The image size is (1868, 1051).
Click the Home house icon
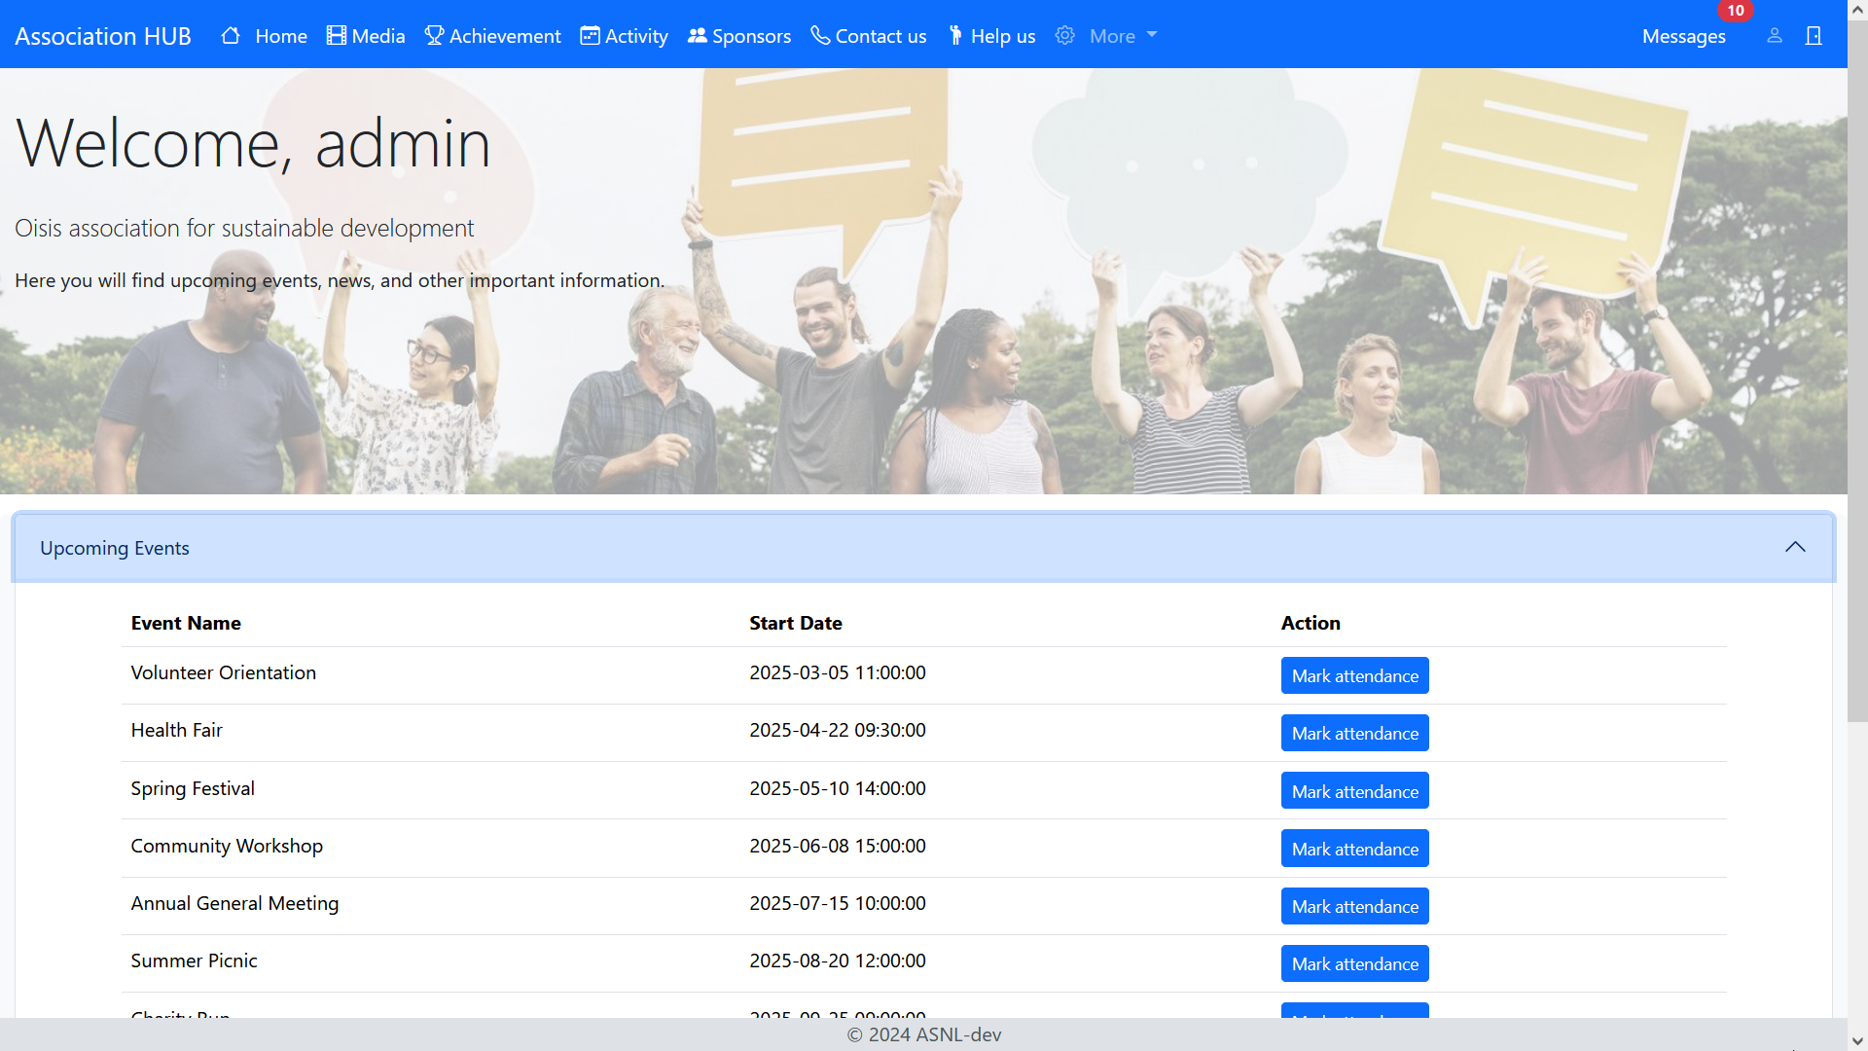(x=231, y=36)
